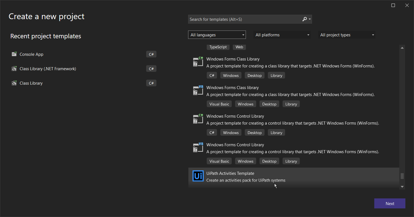Viewport: 414px width, 217px height.
Task: Open the All languages dropdown
Action: [217, 35]
